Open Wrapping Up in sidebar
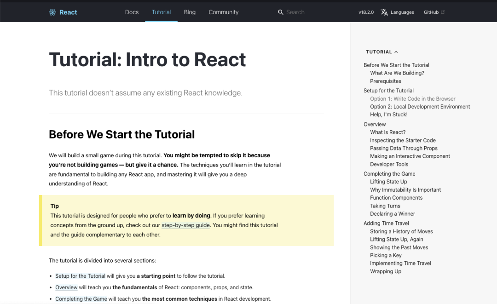 point(386,271)
